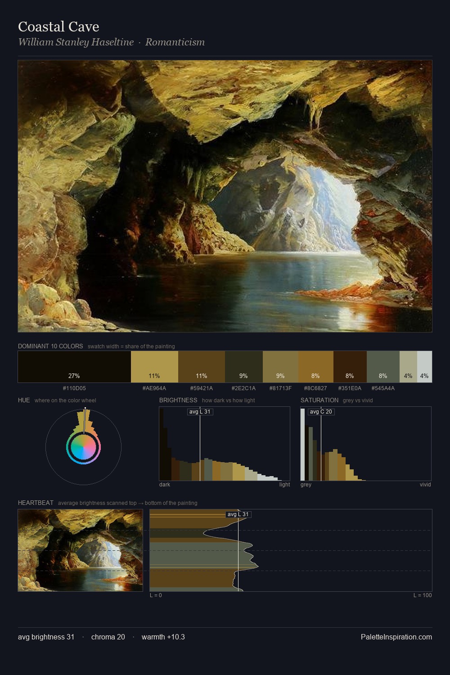Select the #AE964A golden swatch

pos(154,367)
